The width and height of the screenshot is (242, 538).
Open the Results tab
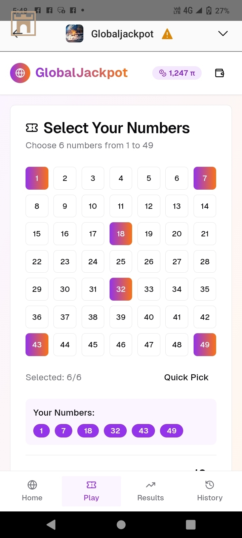(151, 491)
